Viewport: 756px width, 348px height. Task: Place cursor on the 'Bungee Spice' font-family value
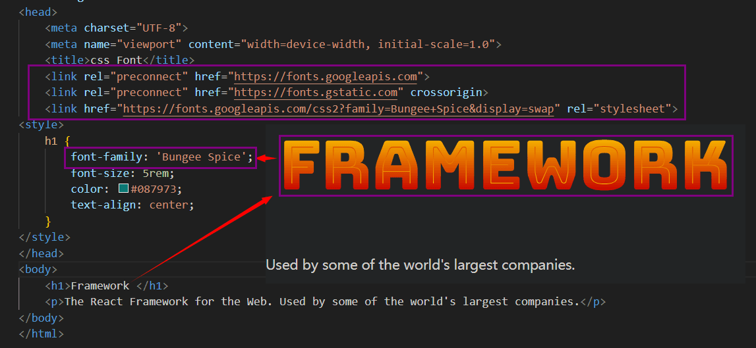204,157
